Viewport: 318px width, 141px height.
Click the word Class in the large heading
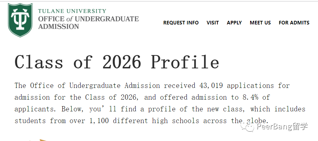click(x=39, y=62)
